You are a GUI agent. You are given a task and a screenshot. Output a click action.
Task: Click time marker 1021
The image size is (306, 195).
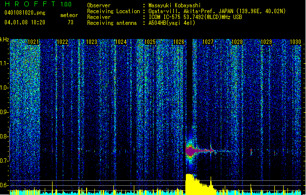click(33, 42)
